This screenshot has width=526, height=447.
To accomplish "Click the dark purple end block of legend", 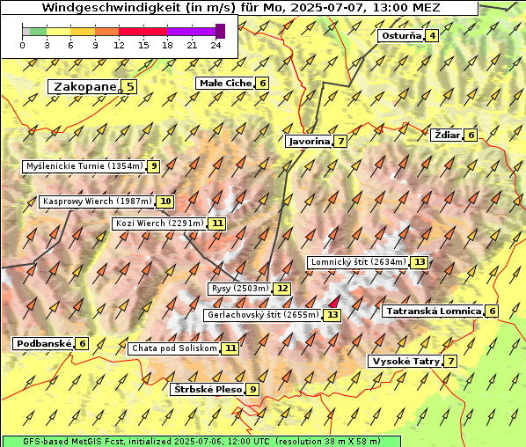I will [220, 31].
